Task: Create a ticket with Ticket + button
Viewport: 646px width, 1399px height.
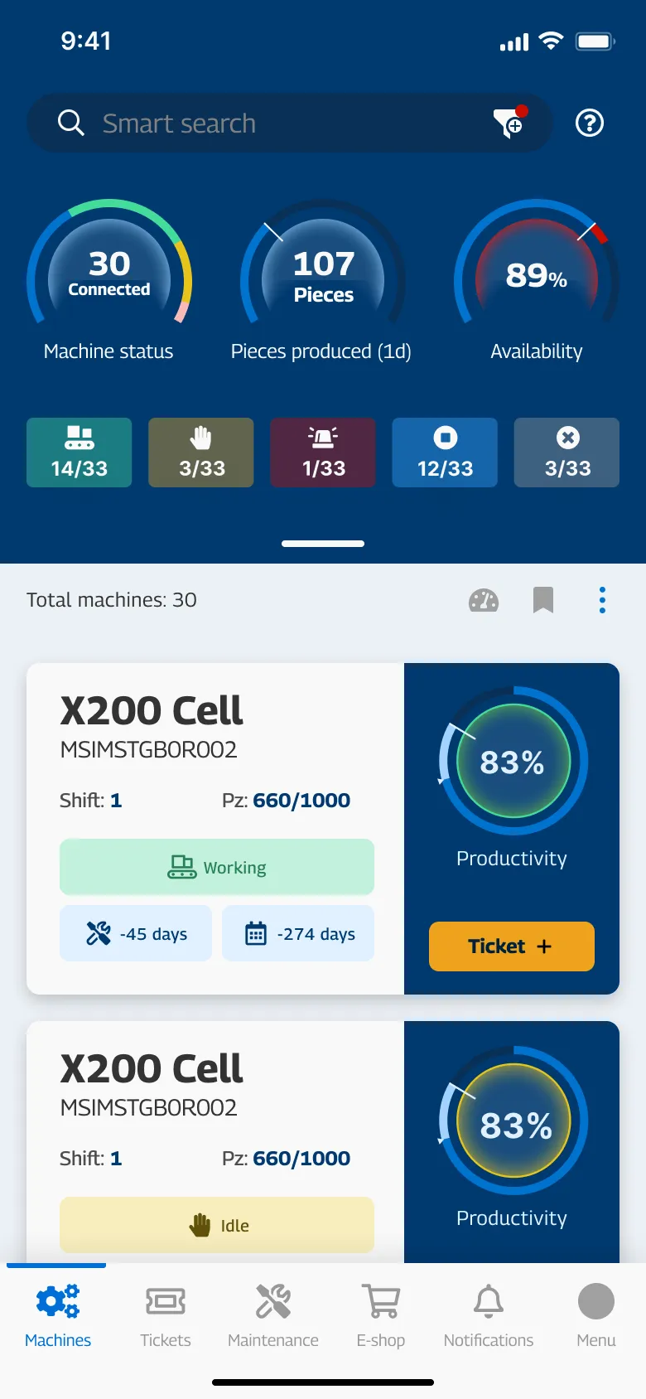Action: point(512,946)
